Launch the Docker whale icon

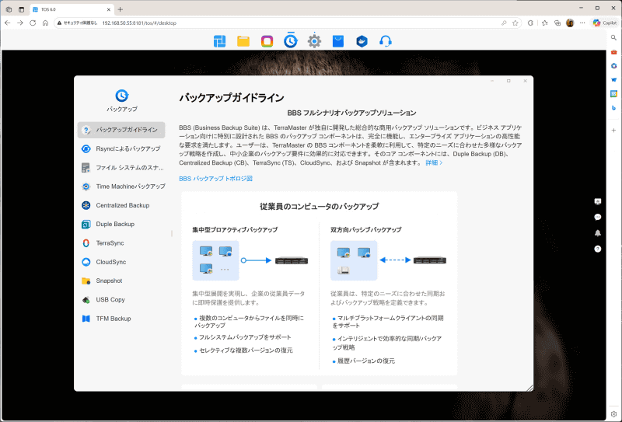pos(362,41)
